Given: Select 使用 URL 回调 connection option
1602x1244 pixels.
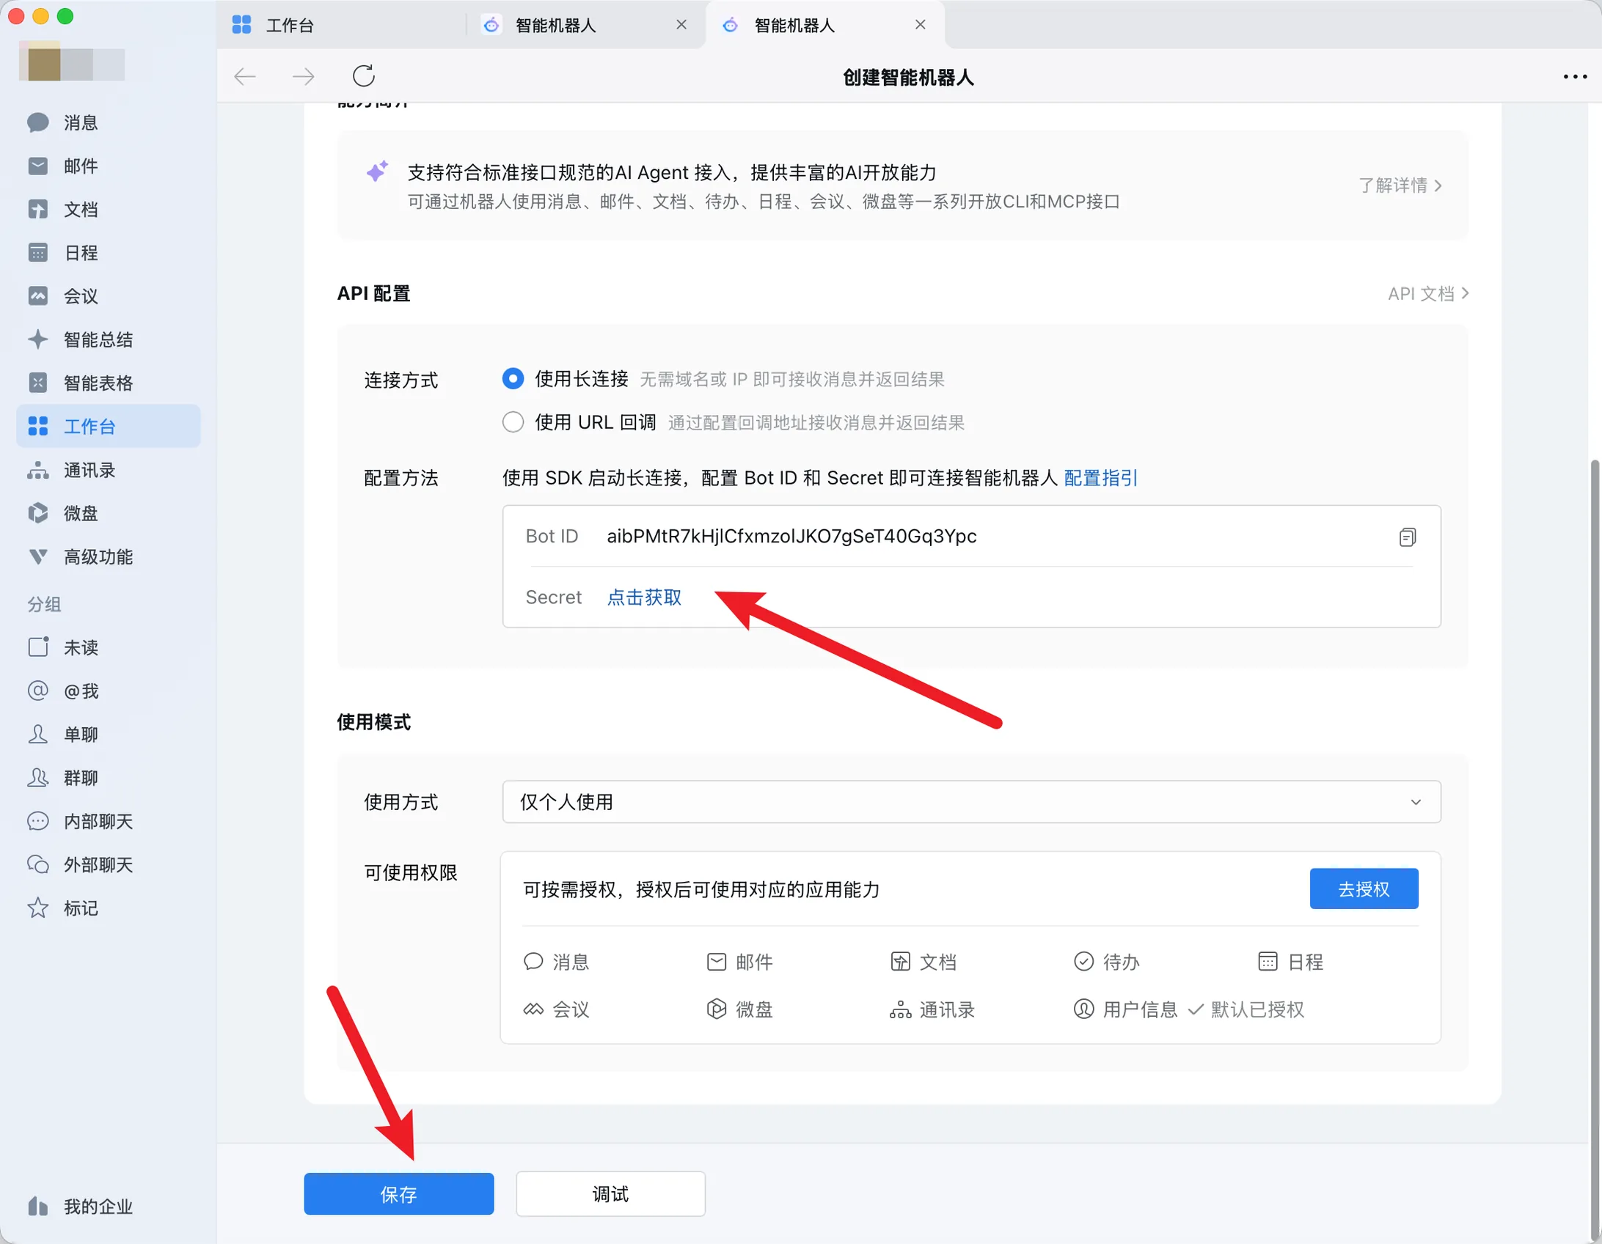Looking at the screenshot, I should coord(513,422).
